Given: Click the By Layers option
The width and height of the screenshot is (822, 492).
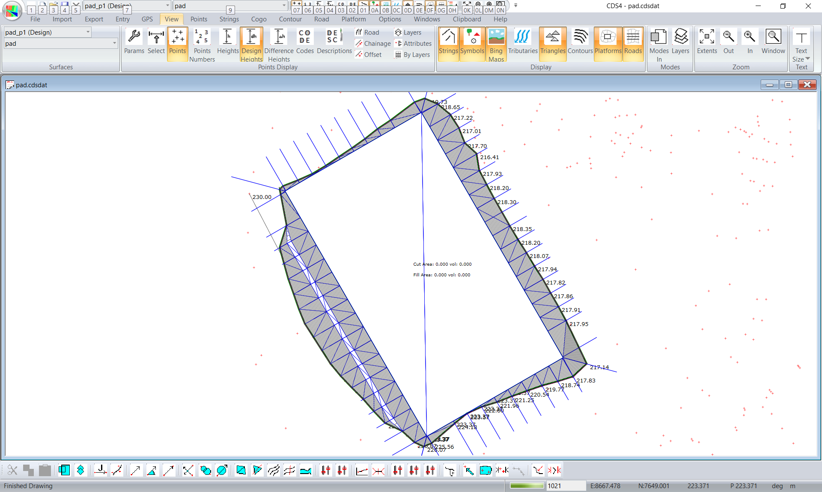Looking at the screenshot, I should coord(412,55).
